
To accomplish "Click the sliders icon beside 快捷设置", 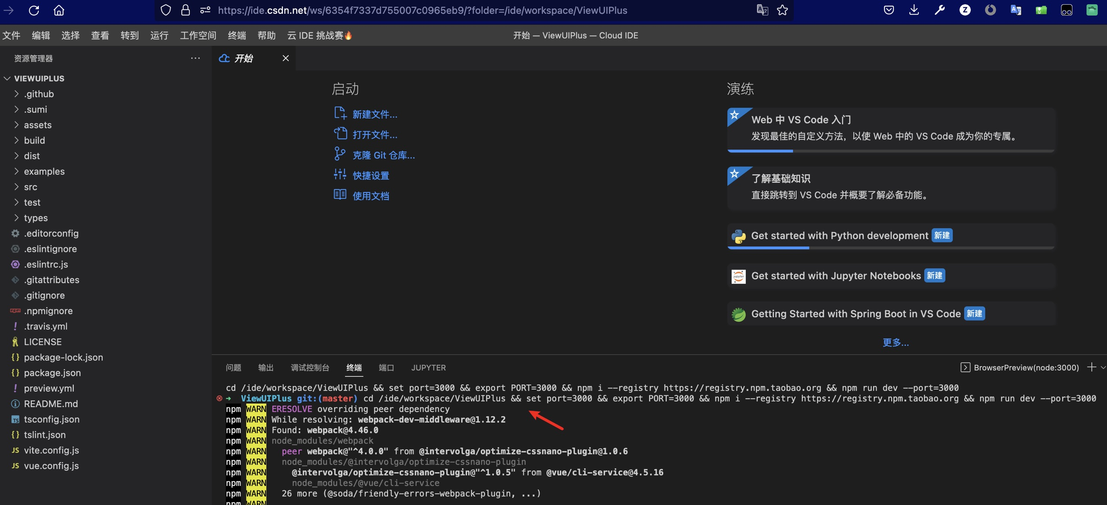I will [x=340, y=174].
